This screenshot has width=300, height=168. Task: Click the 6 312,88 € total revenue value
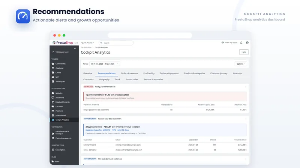pos(242,145)
